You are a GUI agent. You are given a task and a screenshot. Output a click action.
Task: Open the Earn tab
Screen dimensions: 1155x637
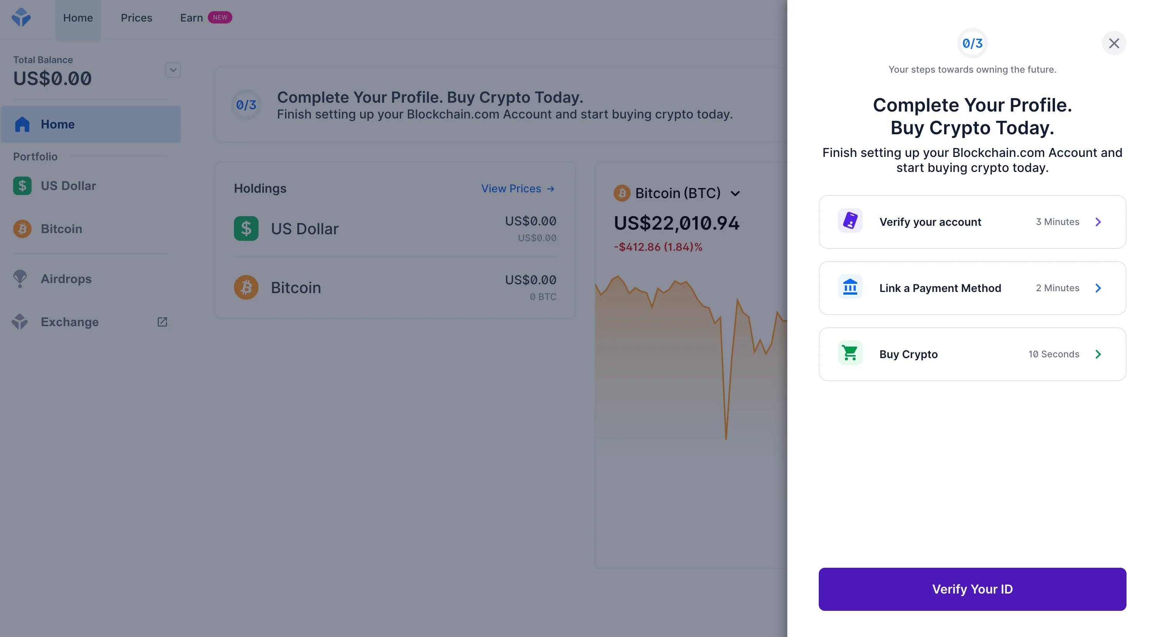click(192, 18)
